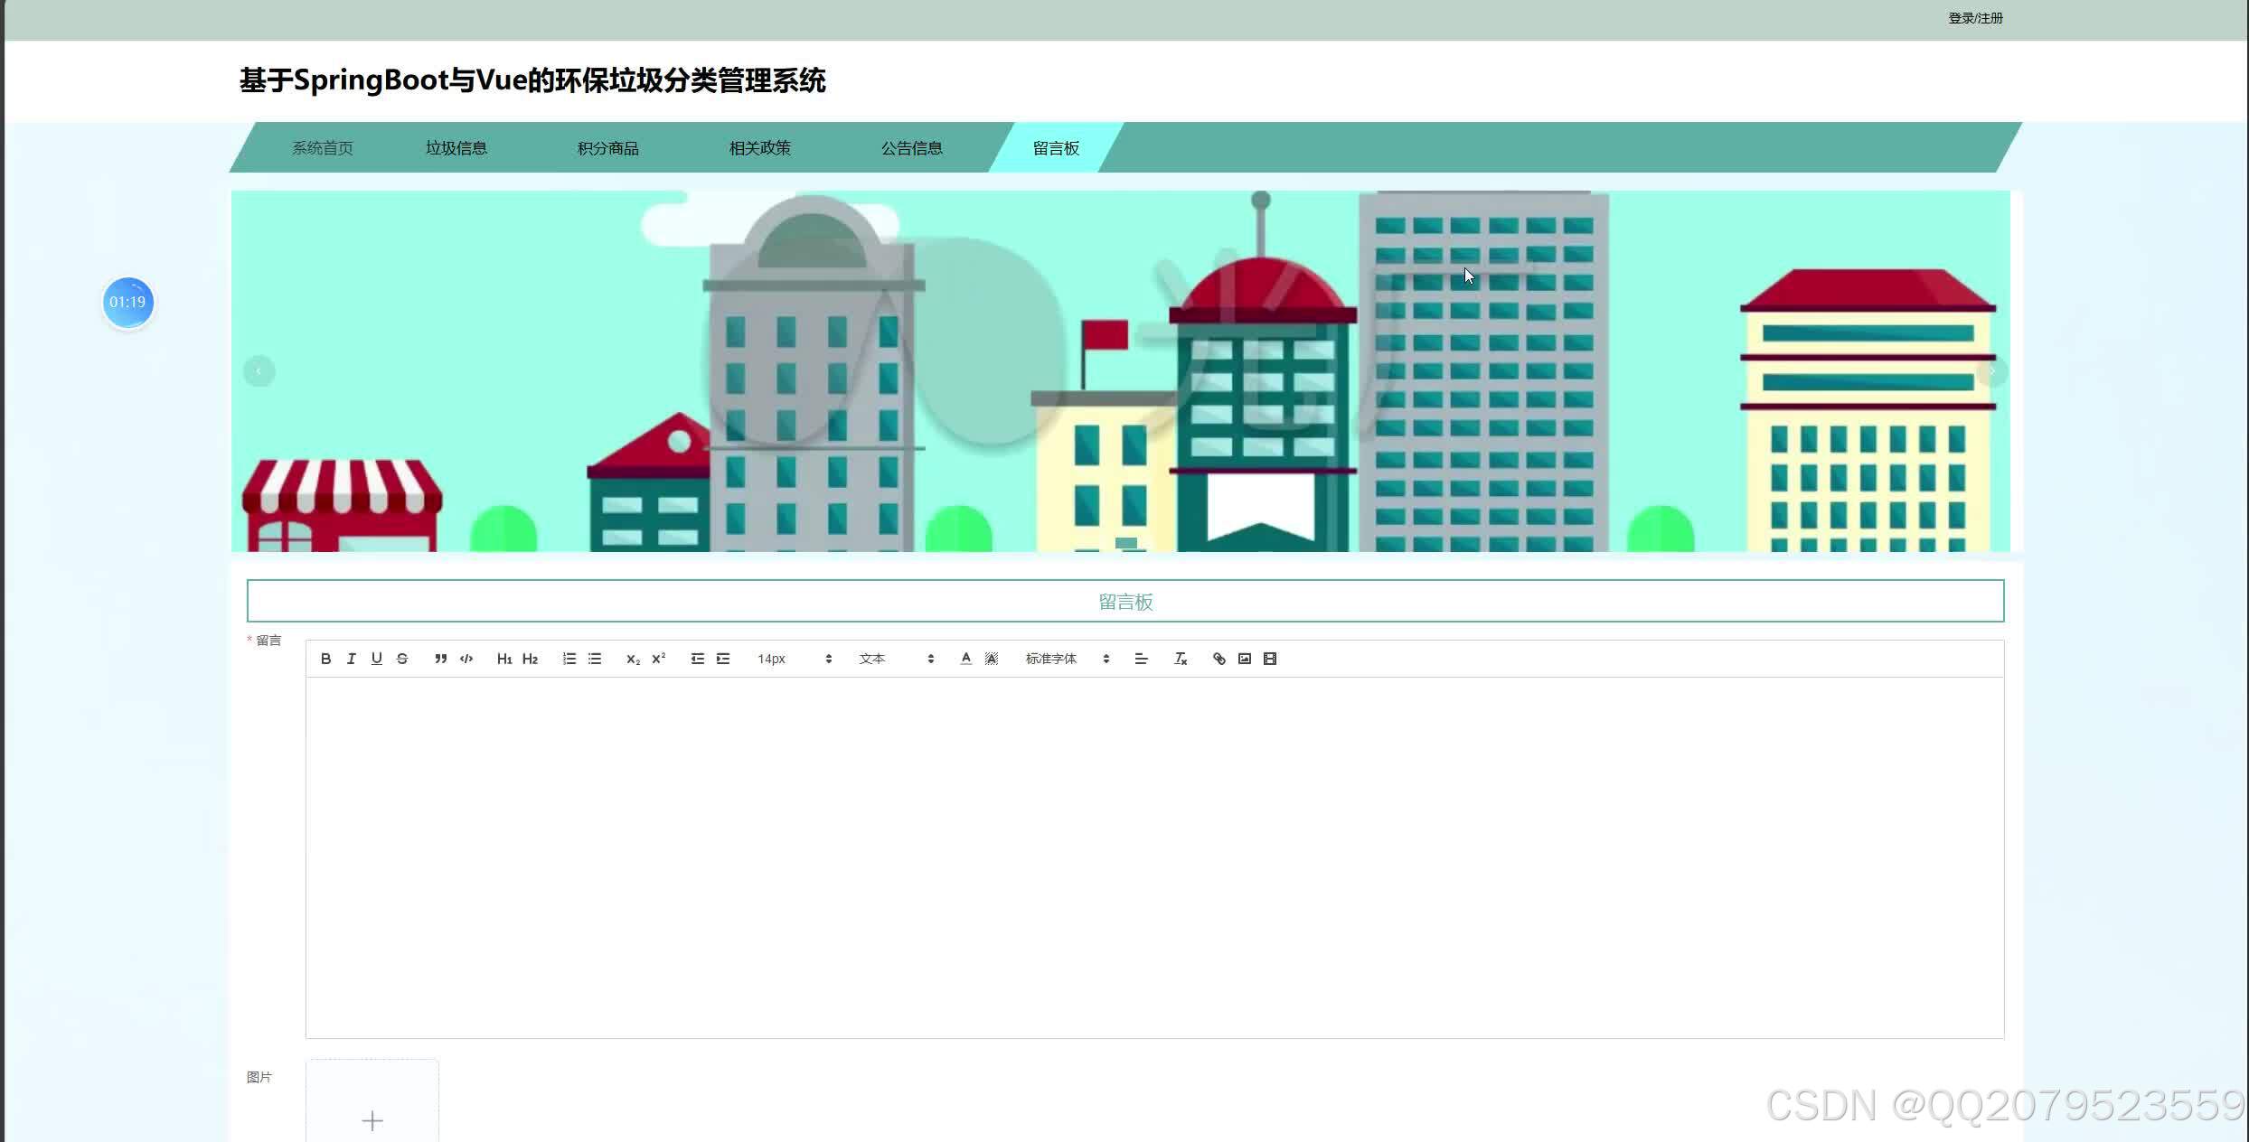Apply superscript formatting
The image size is (2249, 1142).
[x=658, y=659]
